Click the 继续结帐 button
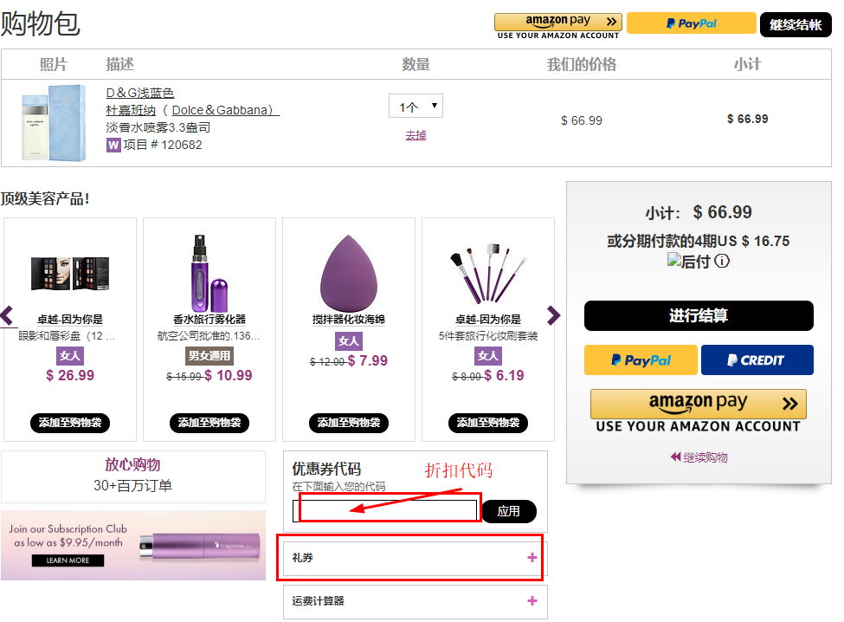844x622 pixels. (x=795, y=25)
